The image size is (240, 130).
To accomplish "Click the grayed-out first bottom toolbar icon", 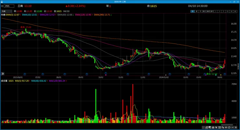I will click(x=203, y=127).
